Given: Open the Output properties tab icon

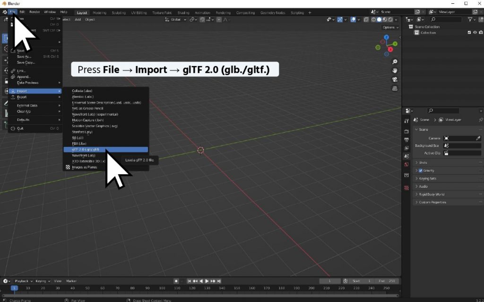Looking at the screenshot, I should 406,140.
